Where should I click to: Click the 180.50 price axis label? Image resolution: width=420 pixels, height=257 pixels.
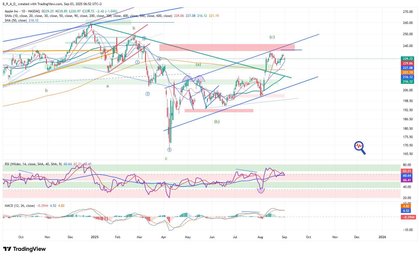coord(408,129)
